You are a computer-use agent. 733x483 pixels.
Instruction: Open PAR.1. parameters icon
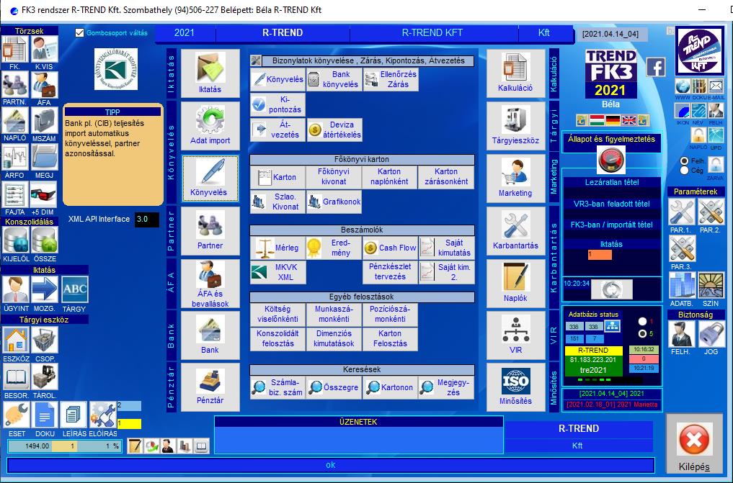pos(682,212)
